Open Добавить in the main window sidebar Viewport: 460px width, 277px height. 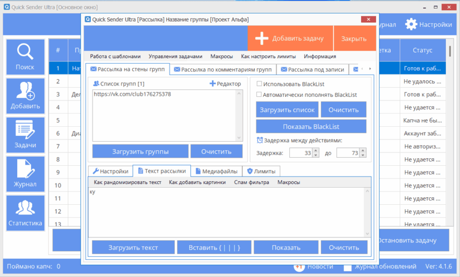[25, 96]
